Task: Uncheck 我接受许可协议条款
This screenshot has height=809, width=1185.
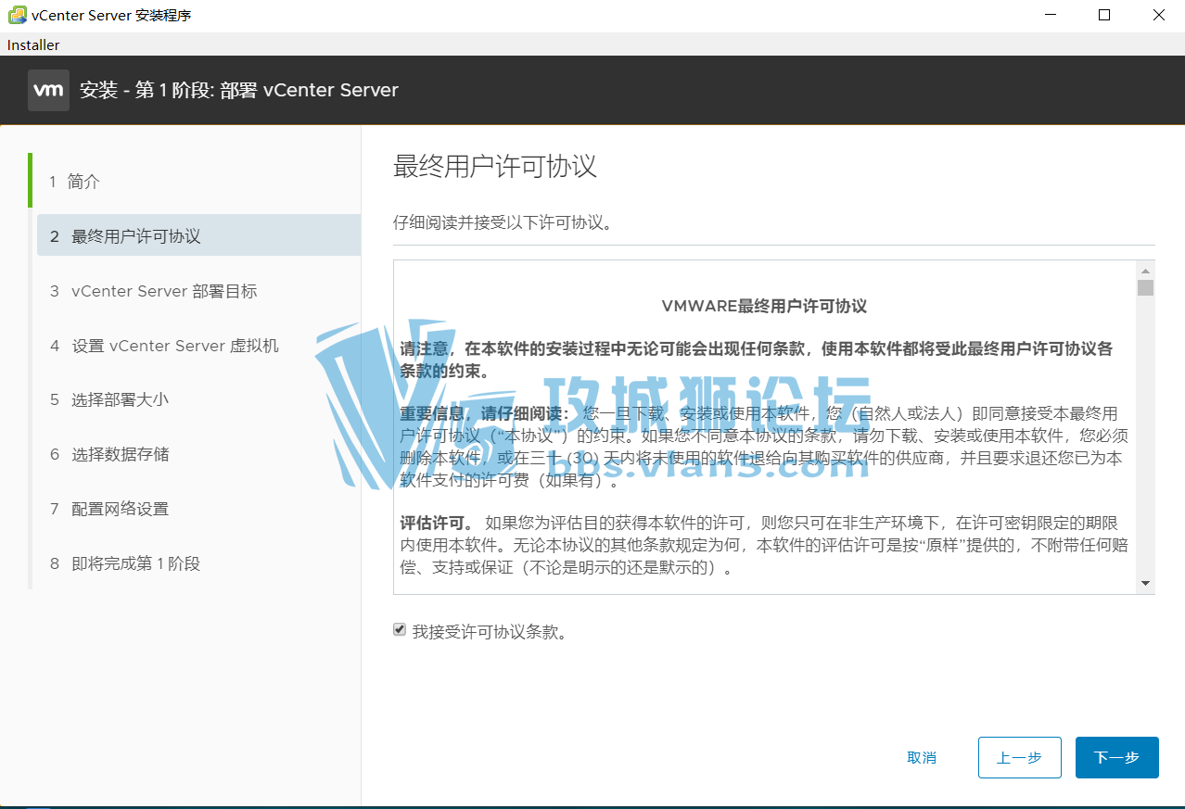Action: [399, 629]
